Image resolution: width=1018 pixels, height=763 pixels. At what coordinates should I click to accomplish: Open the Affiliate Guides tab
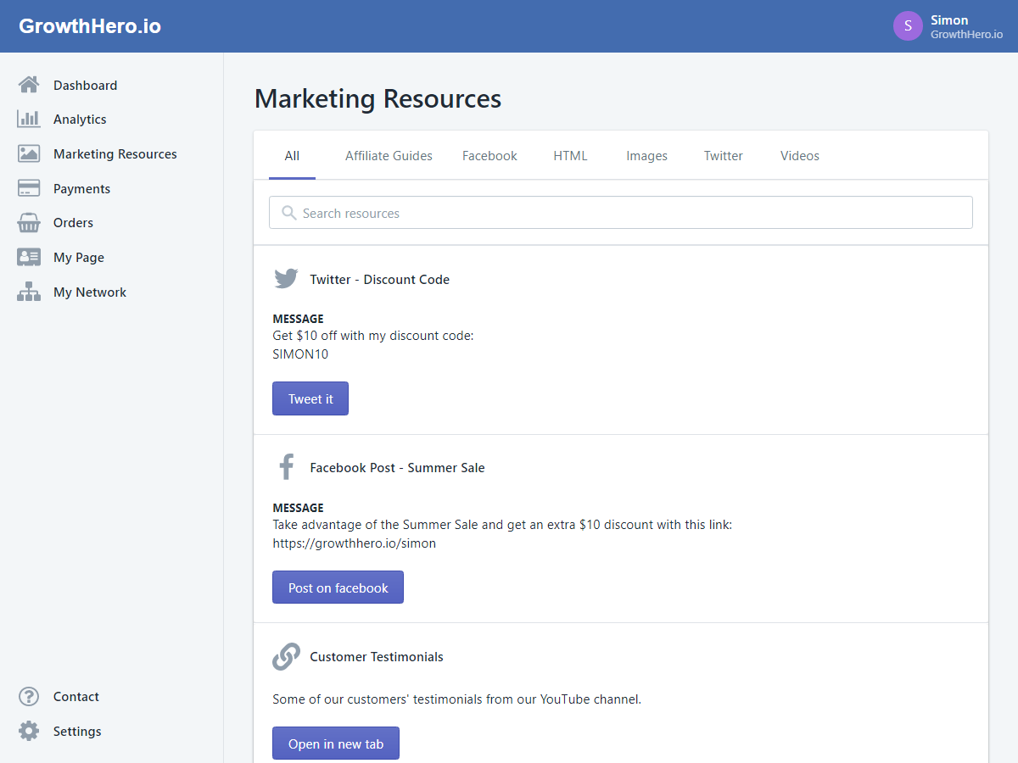pyautogui.click(x=389, y=156)
